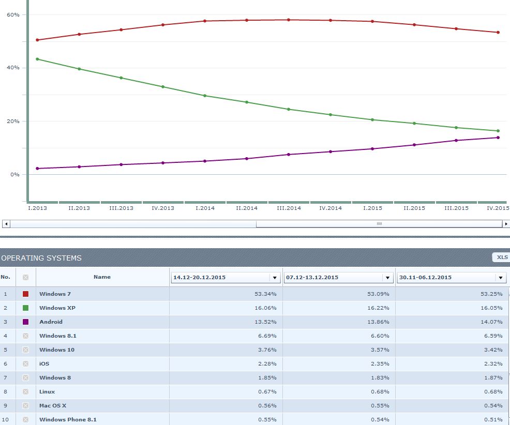Open the 14.12-20.12.2015 date range dropdown
This screenshot has width=510, height=425.
point(275,278)
